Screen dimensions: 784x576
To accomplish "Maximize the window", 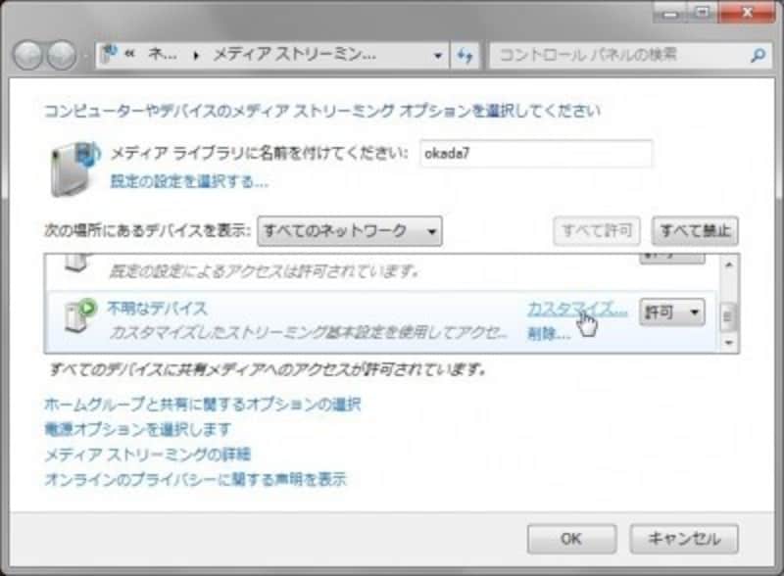I will tap(703, 13).
